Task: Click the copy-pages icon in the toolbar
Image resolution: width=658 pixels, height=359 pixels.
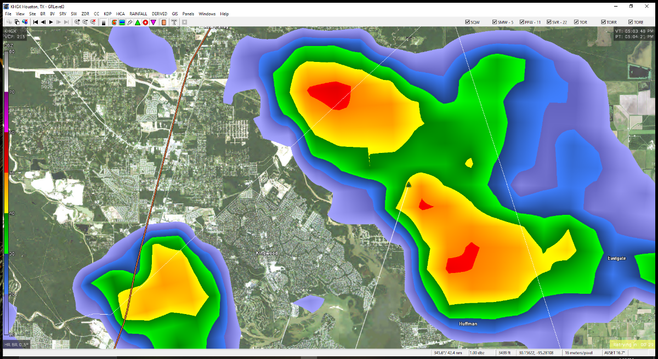Action: click(17, 22)
